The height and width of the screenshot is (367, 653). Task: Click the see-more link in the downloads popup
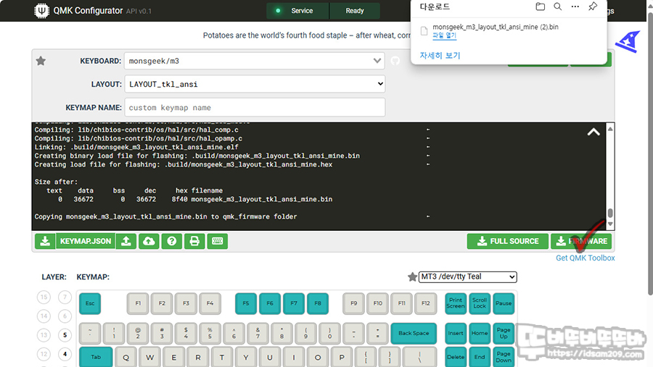(x=440, y=55)
